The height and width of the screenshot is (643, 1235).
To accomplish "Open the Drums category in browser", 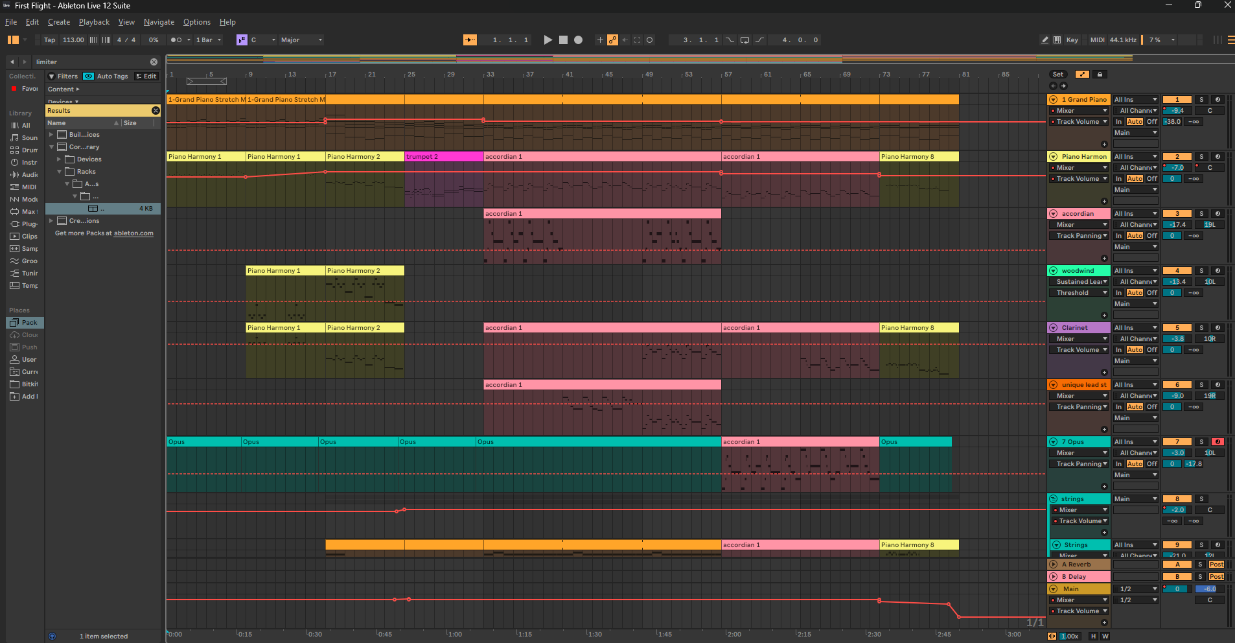I will [x=24, y=150].
